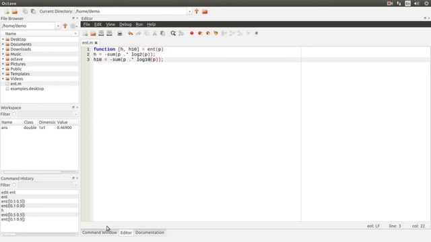Image resolution: width=431 pixels, height=242 pixels.
Task: Open the editor File menu
Action: (87, 24)
